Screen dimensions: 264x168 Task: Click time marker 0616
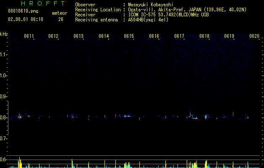154,36
